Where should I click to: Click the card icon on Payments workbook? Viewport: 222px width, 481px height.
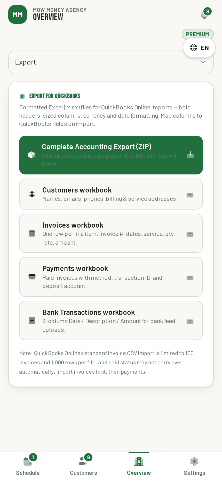[32, 277]
